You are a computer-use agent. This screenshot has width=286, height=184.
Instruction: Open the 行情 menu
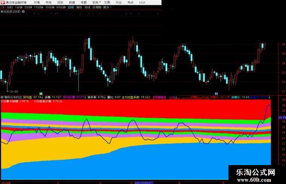pos(37,2)
